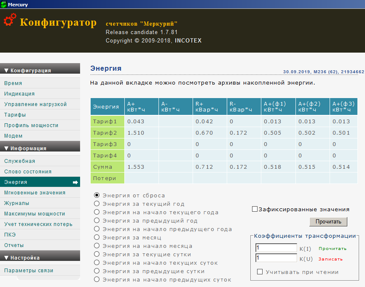Click the Тариф1 row header

click(x=107, y=121)
